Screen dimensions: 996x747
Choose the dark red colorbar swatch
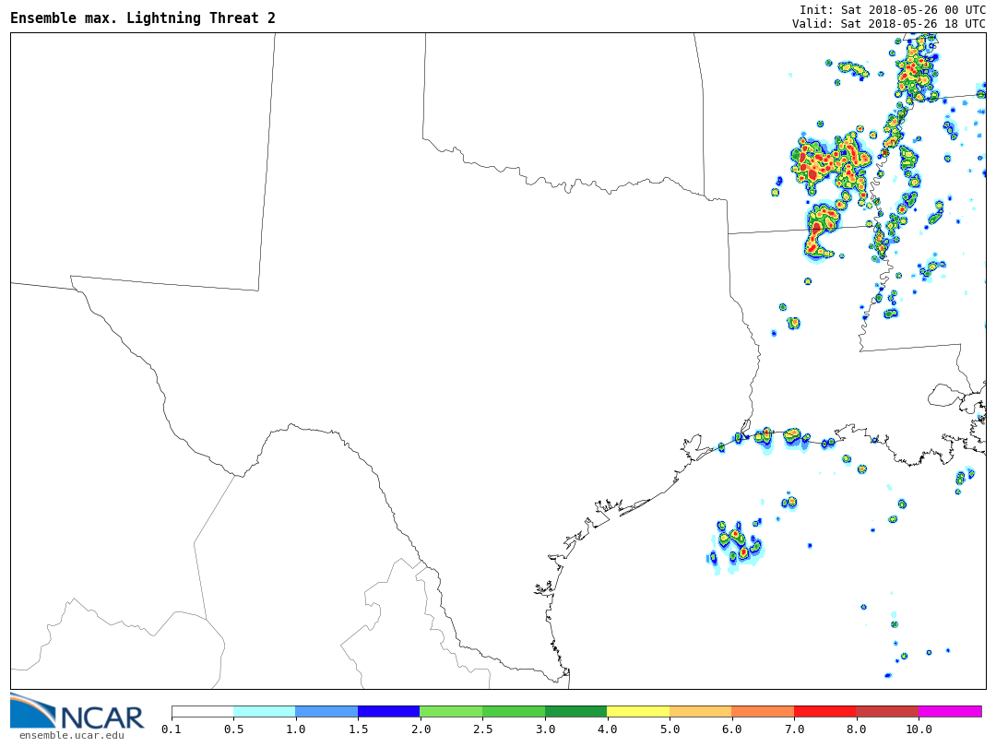coord(887,712)
